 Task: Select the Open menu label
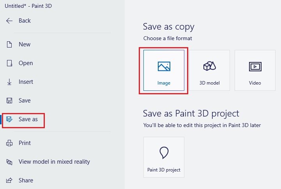pos(26,63)
